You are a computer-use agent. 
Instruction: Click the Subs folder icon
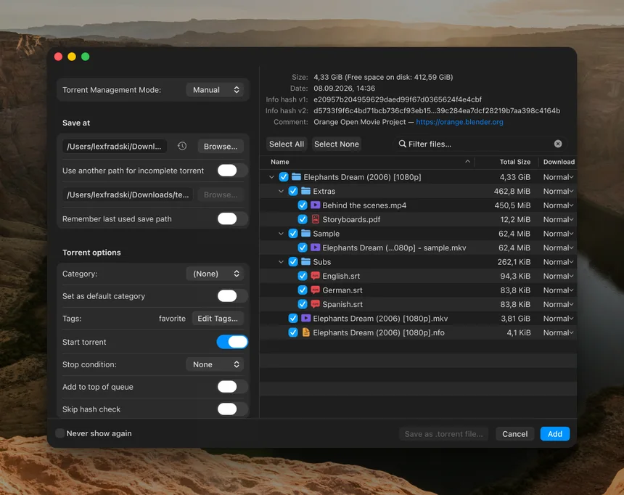[x=305, y=261]
